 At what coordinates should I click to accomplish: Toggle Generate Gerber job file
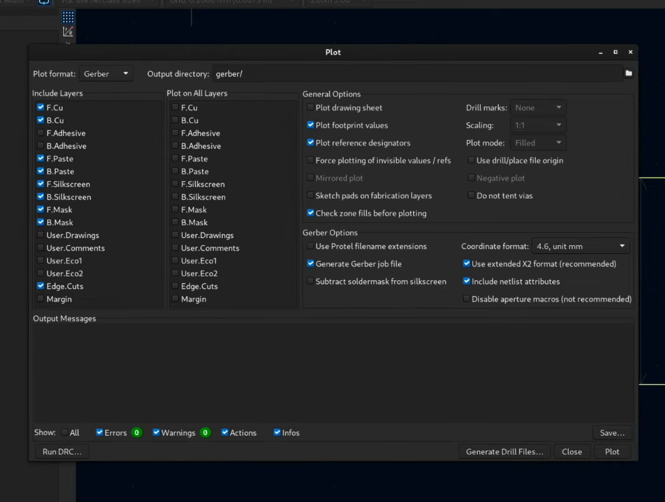[310, 263]
